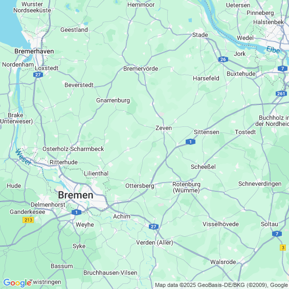Image resolution: width=289 pixels, height=289 pixels.
Task: Select the Bremen city label
Action: (x=76, y=195)
